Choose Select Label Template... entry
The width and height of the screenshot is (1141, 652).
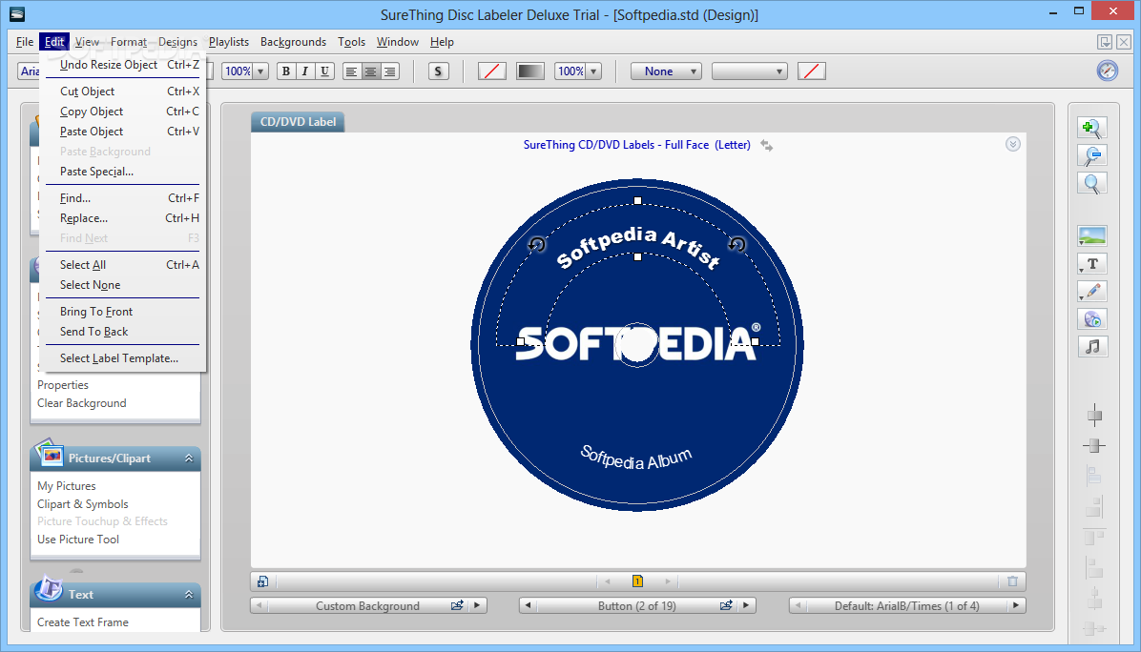click(x=123, y=358)
